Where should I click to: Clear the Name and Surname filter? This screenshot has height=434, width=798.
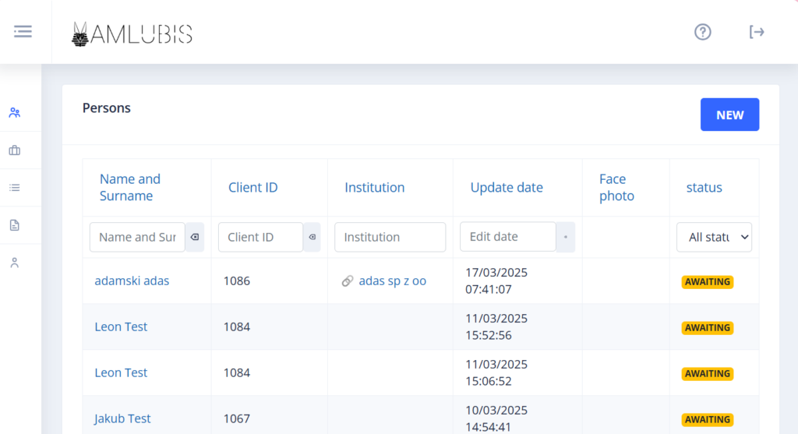point(195,237)
